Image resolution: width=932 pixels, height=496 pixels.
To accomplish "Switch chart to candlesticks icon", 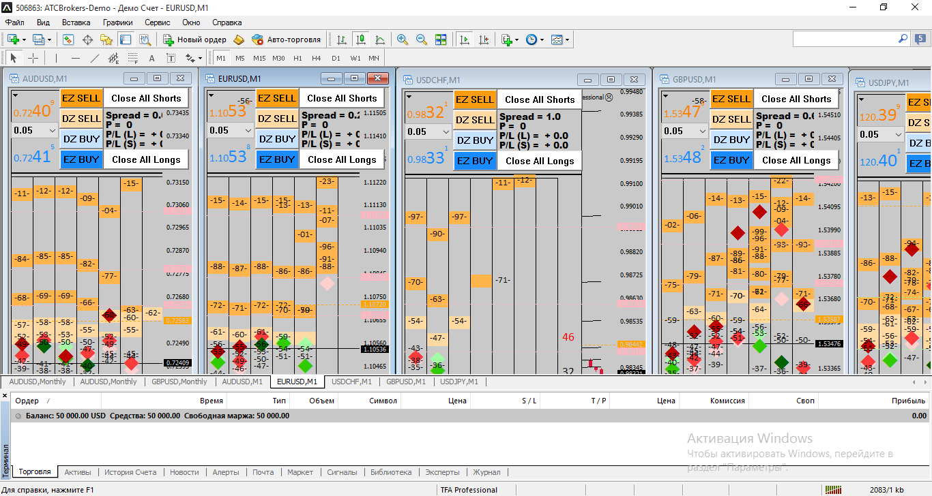I will [360, 40].
